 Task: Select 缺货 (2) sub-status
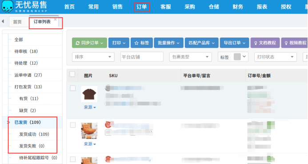[28, 111]
